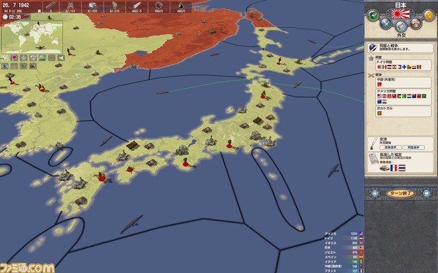Toggle the sixth filter icon in top row

coord(52,57)
